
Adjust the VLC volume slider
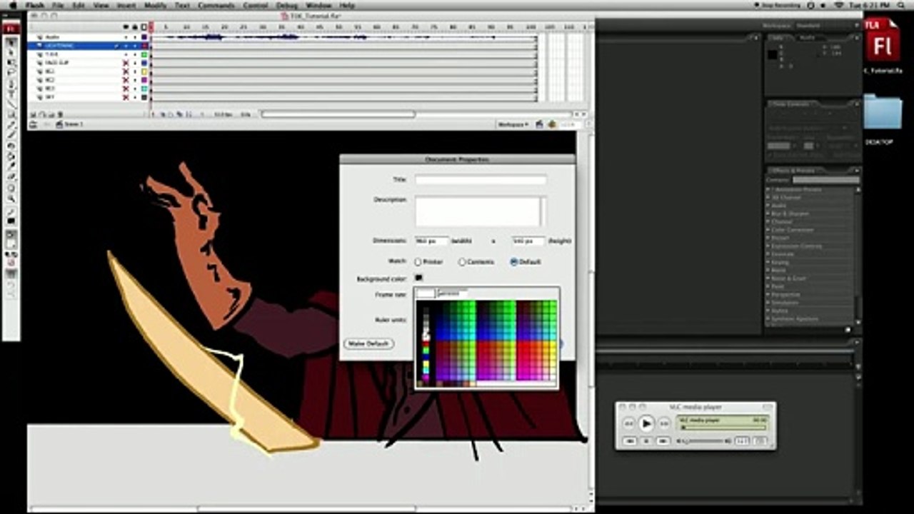[703, 441]
